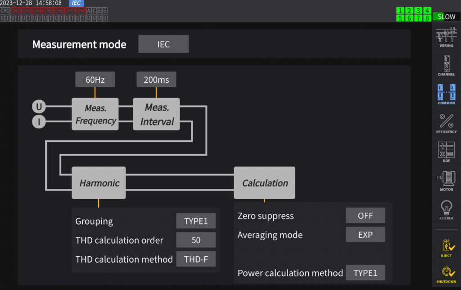Click the Harmonic block in diagram
461x290 pixels.
click(x=99, y=183)
